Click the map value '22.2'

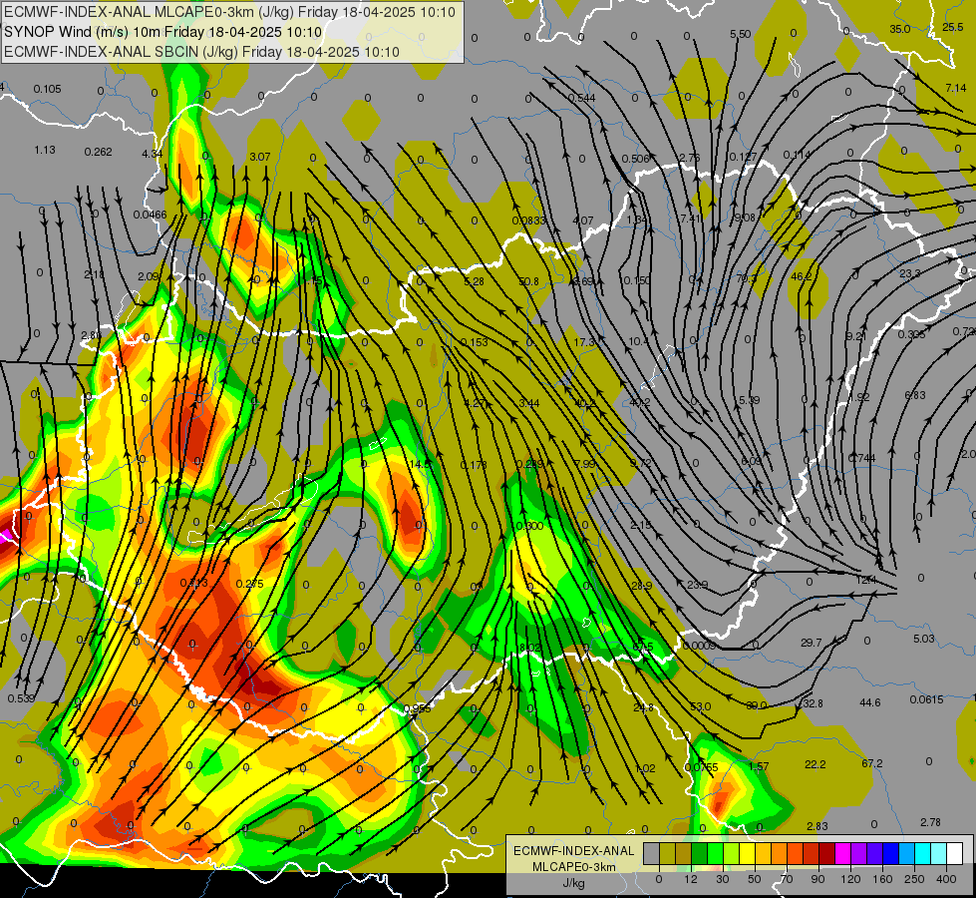tap(815, 764)
